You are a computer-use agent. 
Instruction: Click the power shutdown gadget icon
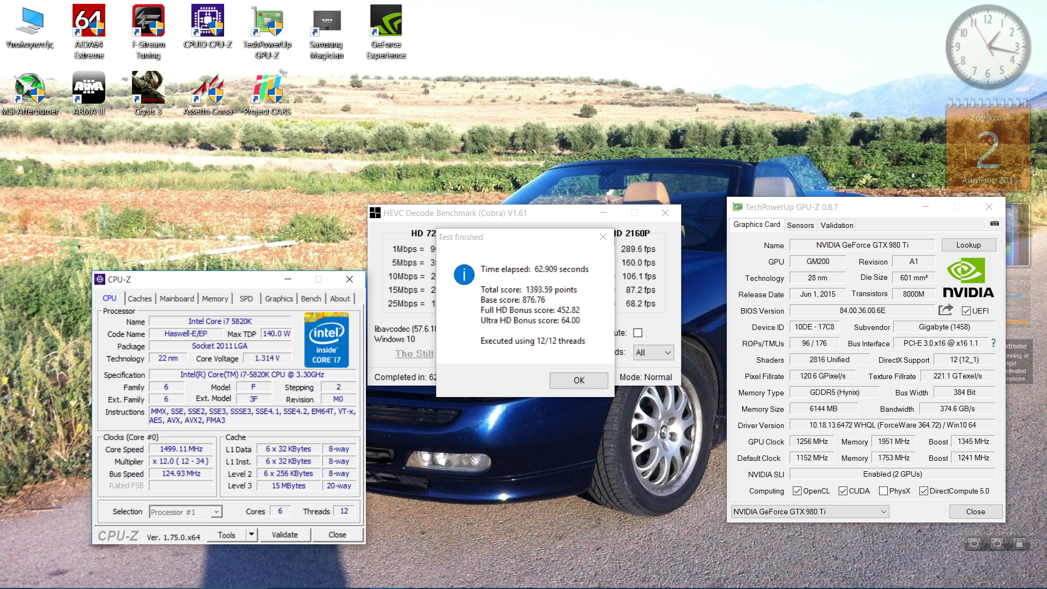coord(974,543)
